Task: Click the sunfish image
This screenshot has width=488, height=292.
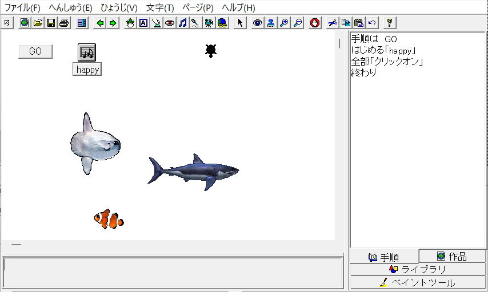Action: tap(95, 144)
